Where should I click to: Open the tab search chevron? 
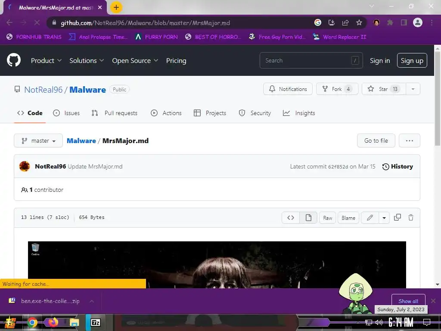coord(372,6)
